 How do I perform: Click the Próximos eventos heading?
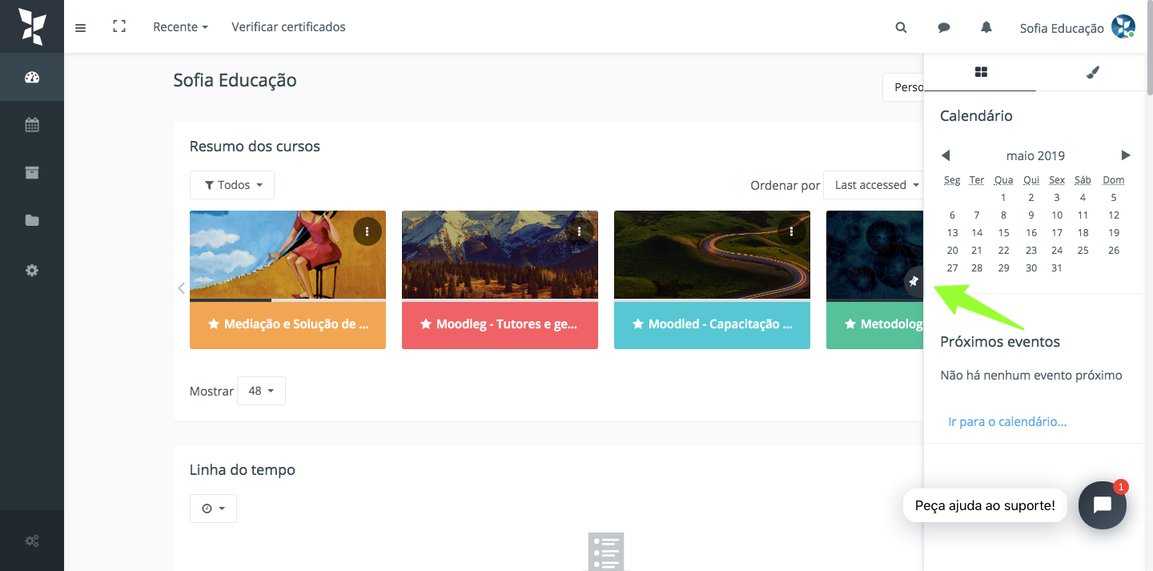(x=1000, y=342)
